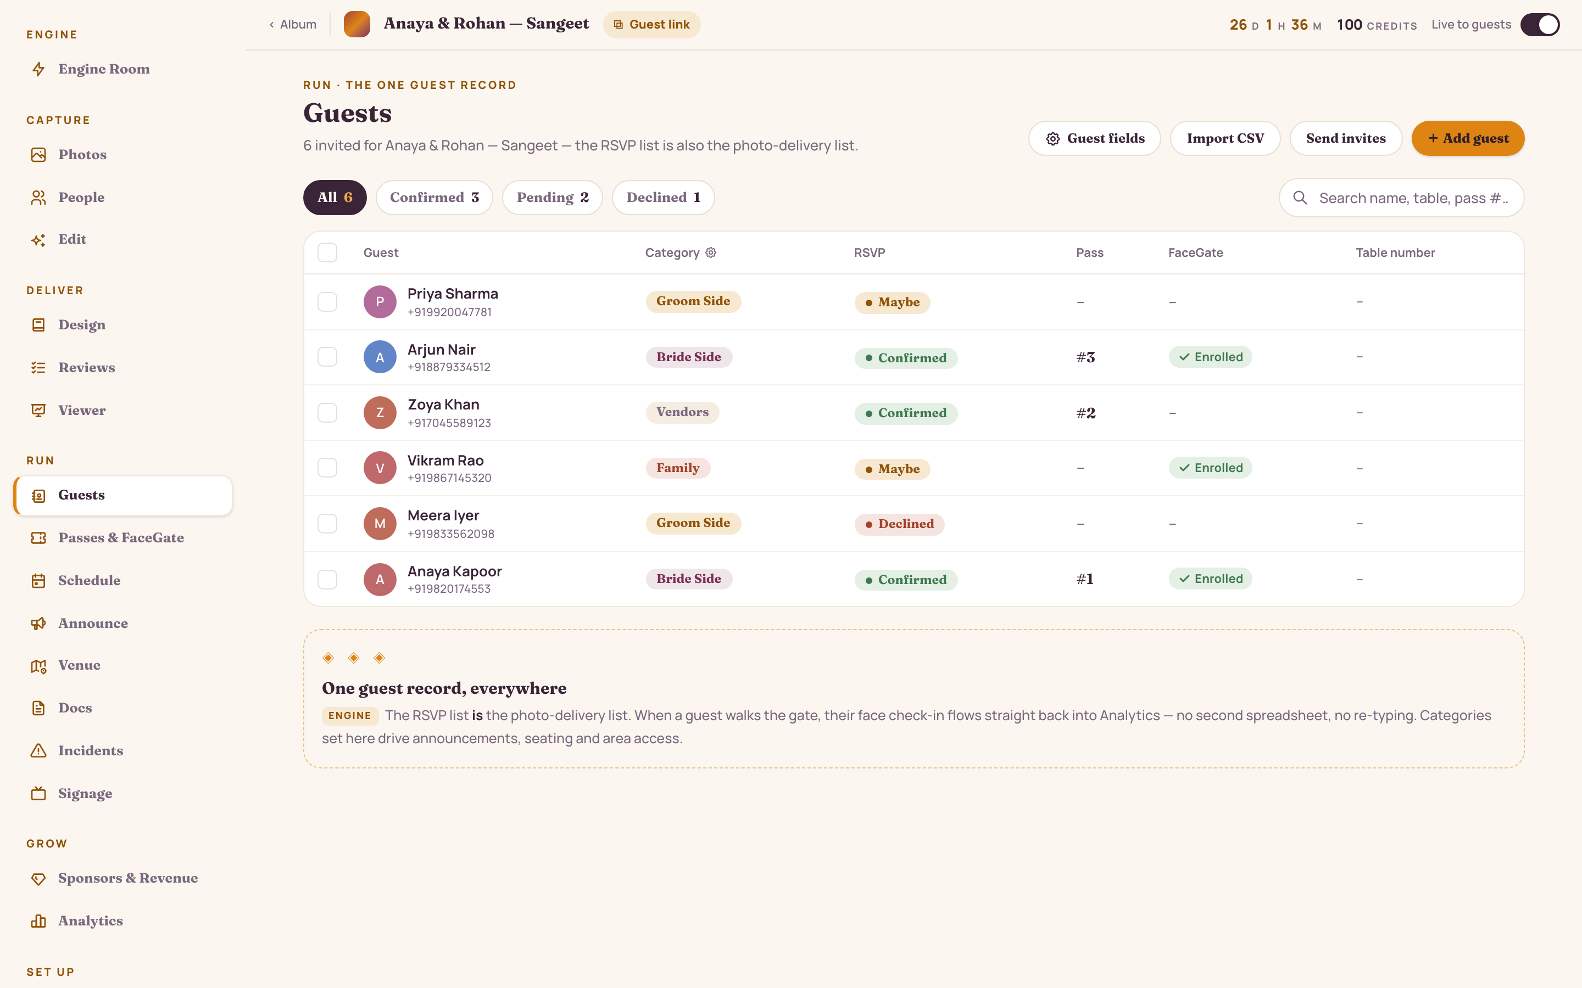This screenshot has height=988, width=1582.
Task: Click the album color thumbnail
Action: [357, 24]
